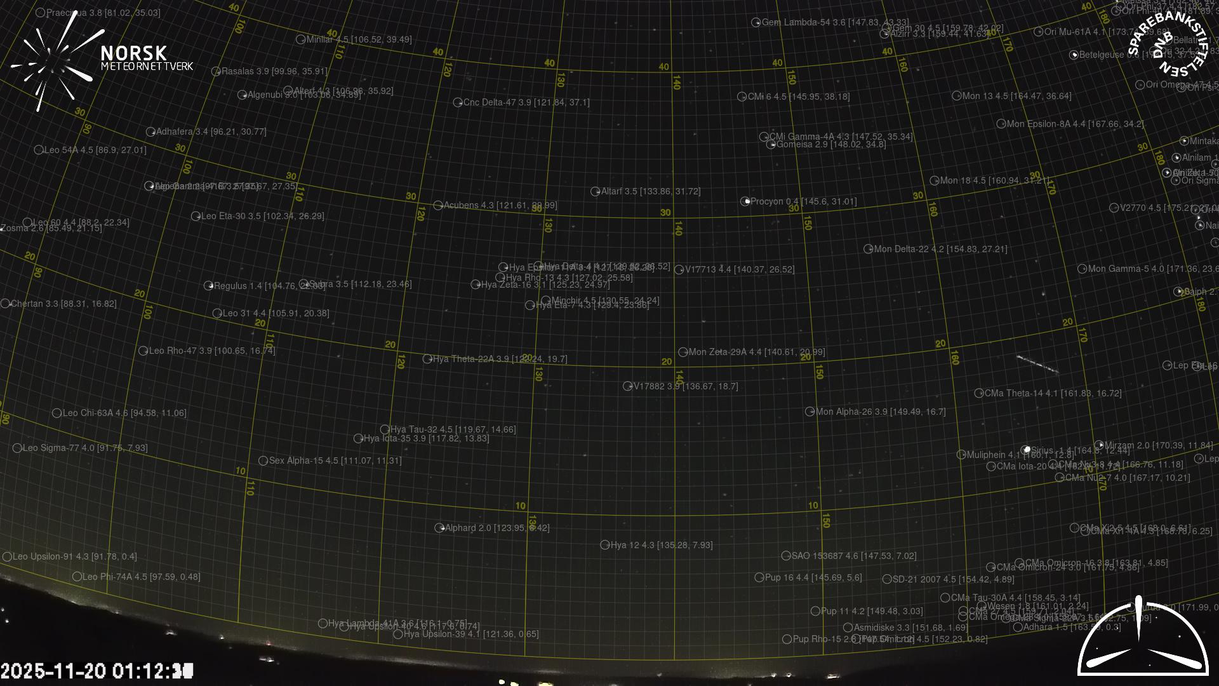Click the Hya Theta-22A star label
Viewport: 1219px width, 686px height.
click(x=500, y=359)
